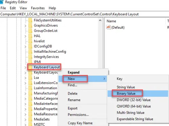Click the HAL folder icon
Screen dimensions: 169x126
pos(30,36)
